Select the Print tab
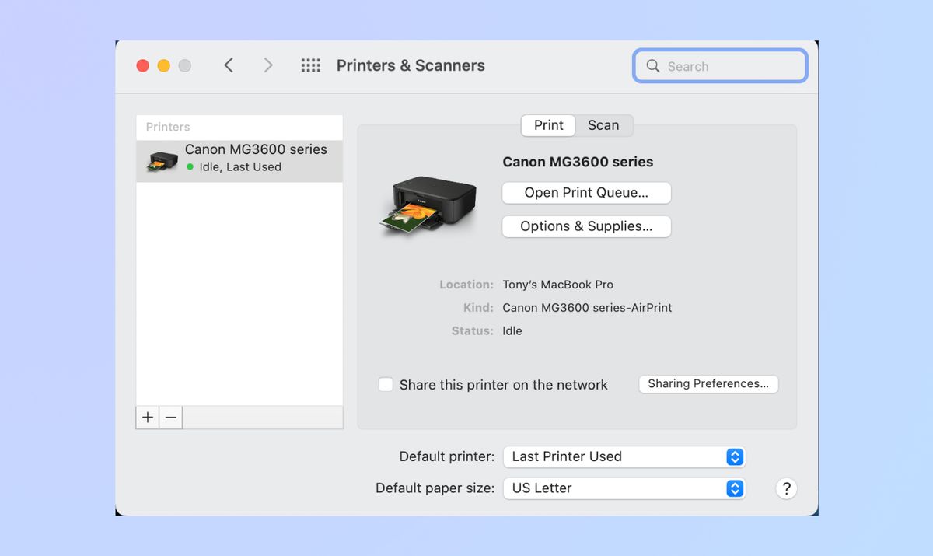 click(547, 125)
